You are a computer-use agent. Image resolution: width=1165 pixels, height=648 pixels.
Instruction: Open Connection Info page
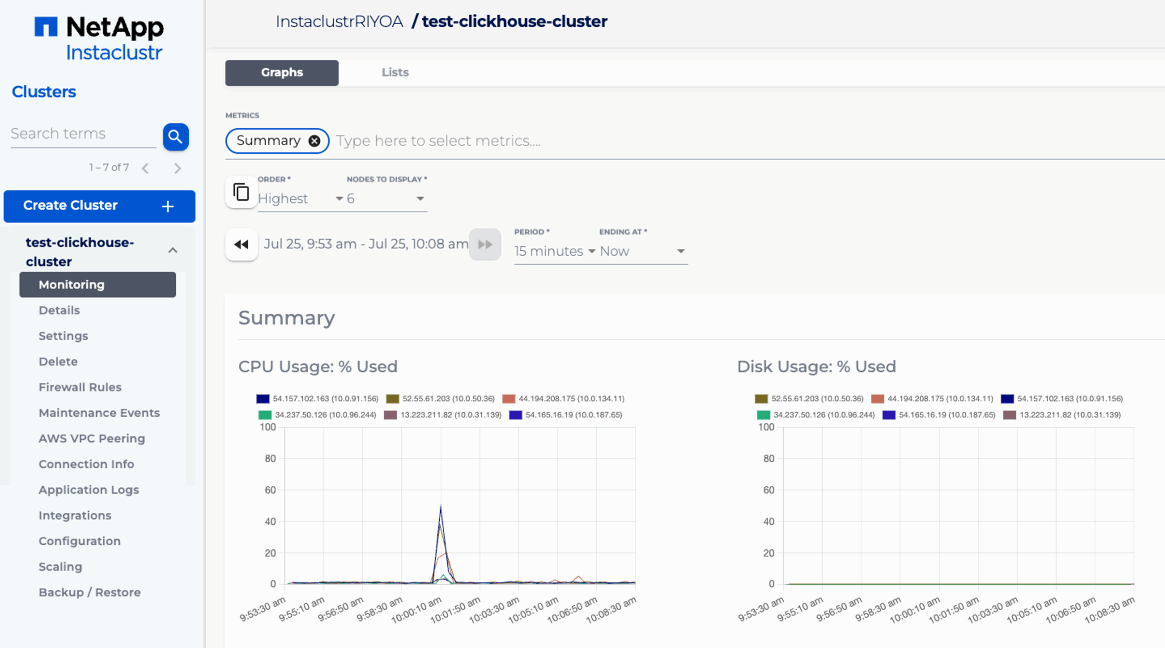pos(86,464)
